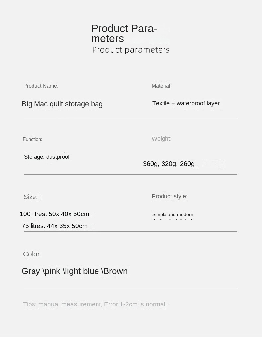Viewport: 262px width, 337px height.
Task: Click the "360g, 320g, 260g" weight values
Action: pyautogui.click(x=169, y=164)
